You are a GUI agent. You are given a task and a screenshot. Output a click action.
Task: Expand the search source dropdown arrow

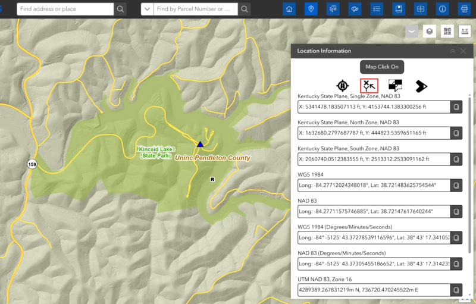coord(146,9)
